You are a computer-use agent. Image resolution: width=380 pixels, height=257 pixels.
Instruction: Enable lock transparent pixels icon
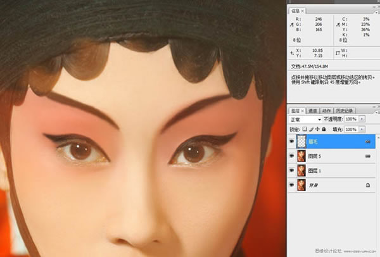click(305, 129)
